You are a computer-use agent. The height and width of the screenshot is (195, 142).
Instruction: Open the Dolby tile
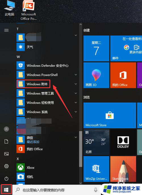coord(123,142)
